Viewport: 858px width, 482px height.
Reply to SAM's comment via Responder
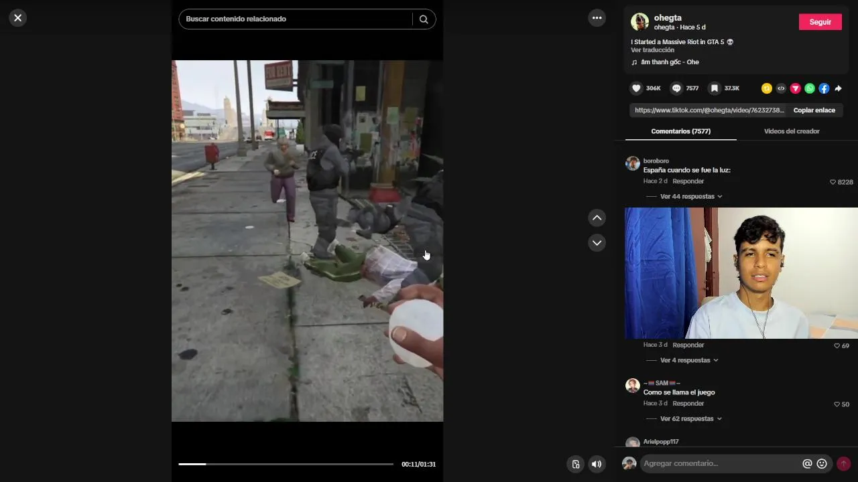[688, 404]
